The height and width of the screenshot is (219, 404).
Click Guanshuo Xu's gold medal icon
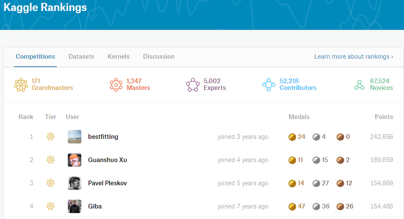(292, 160)
